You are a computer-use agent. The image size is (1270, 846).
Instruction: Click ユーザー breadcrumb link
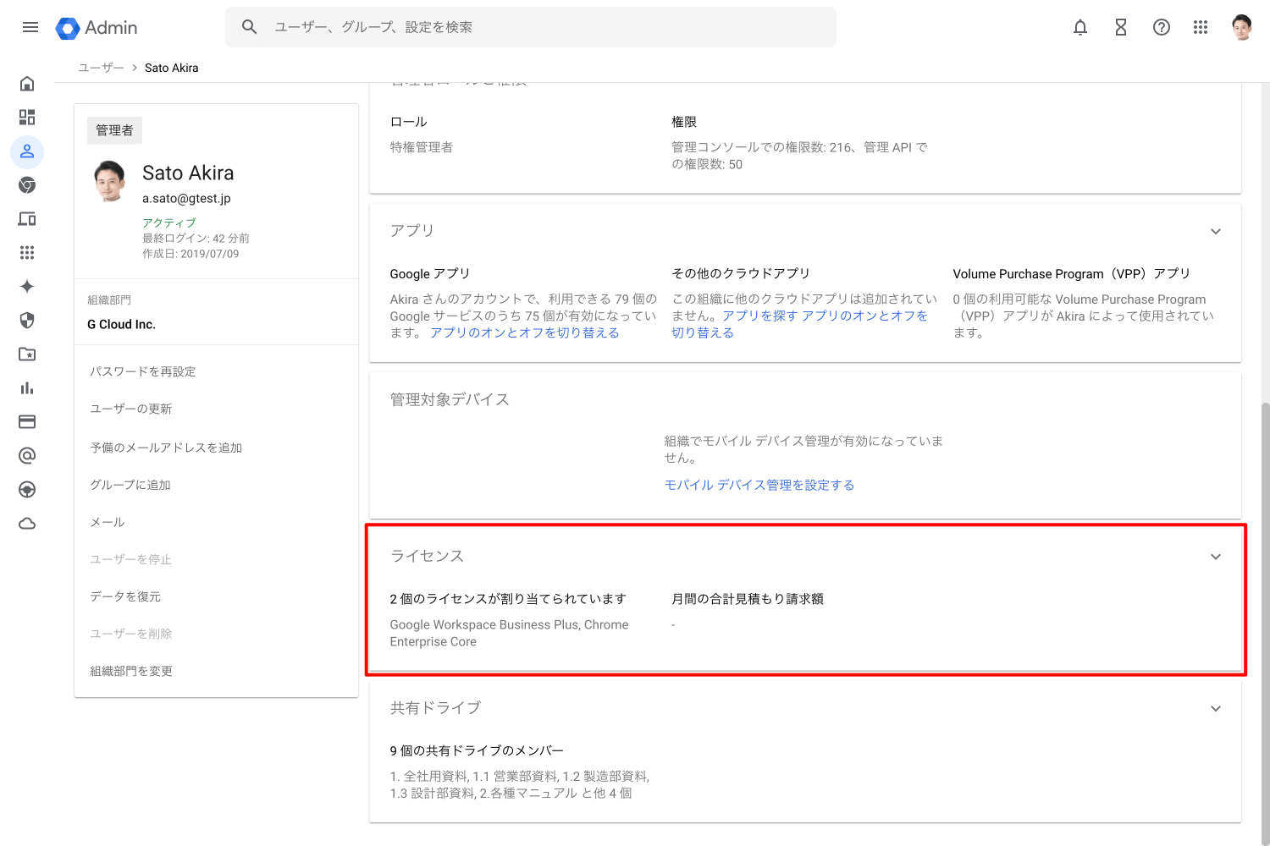[101, 68]
